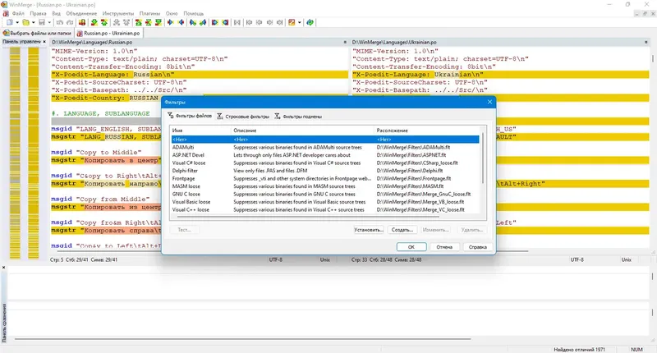Go to next conflict toolbar icon
This screenshot has width=657, height=353.
117,22
